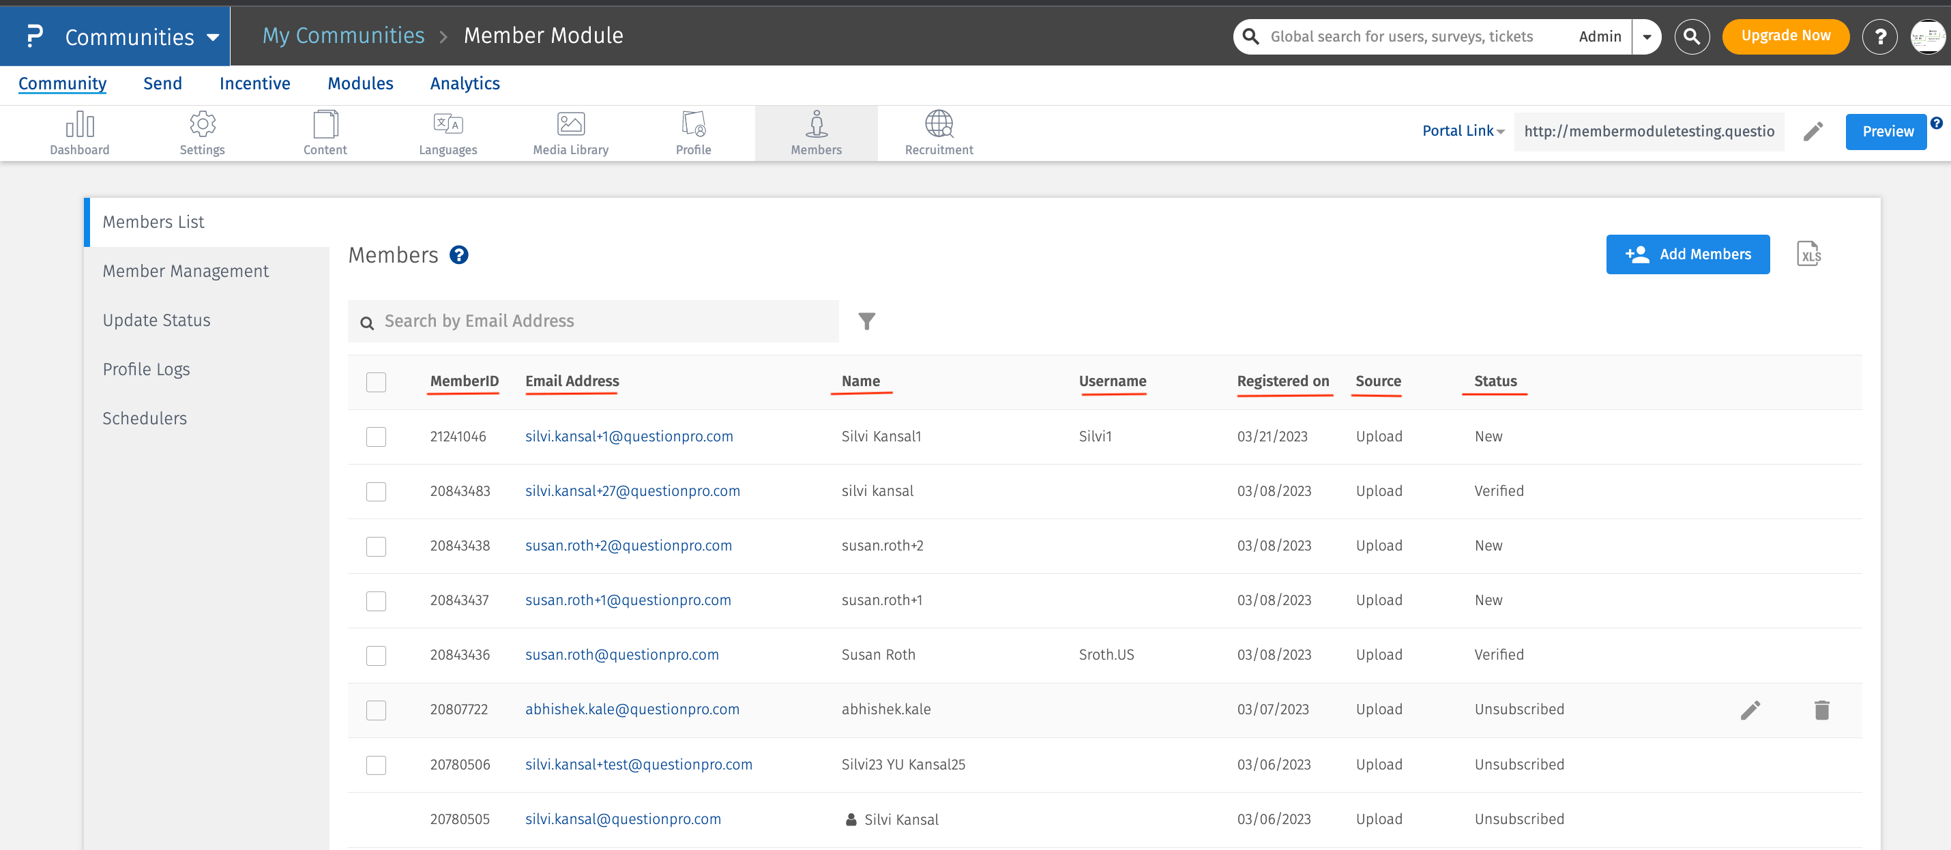The width and height of the screenshot is (1951, 850).
Task: Click the Add Members button
Action: [1688, 254]
